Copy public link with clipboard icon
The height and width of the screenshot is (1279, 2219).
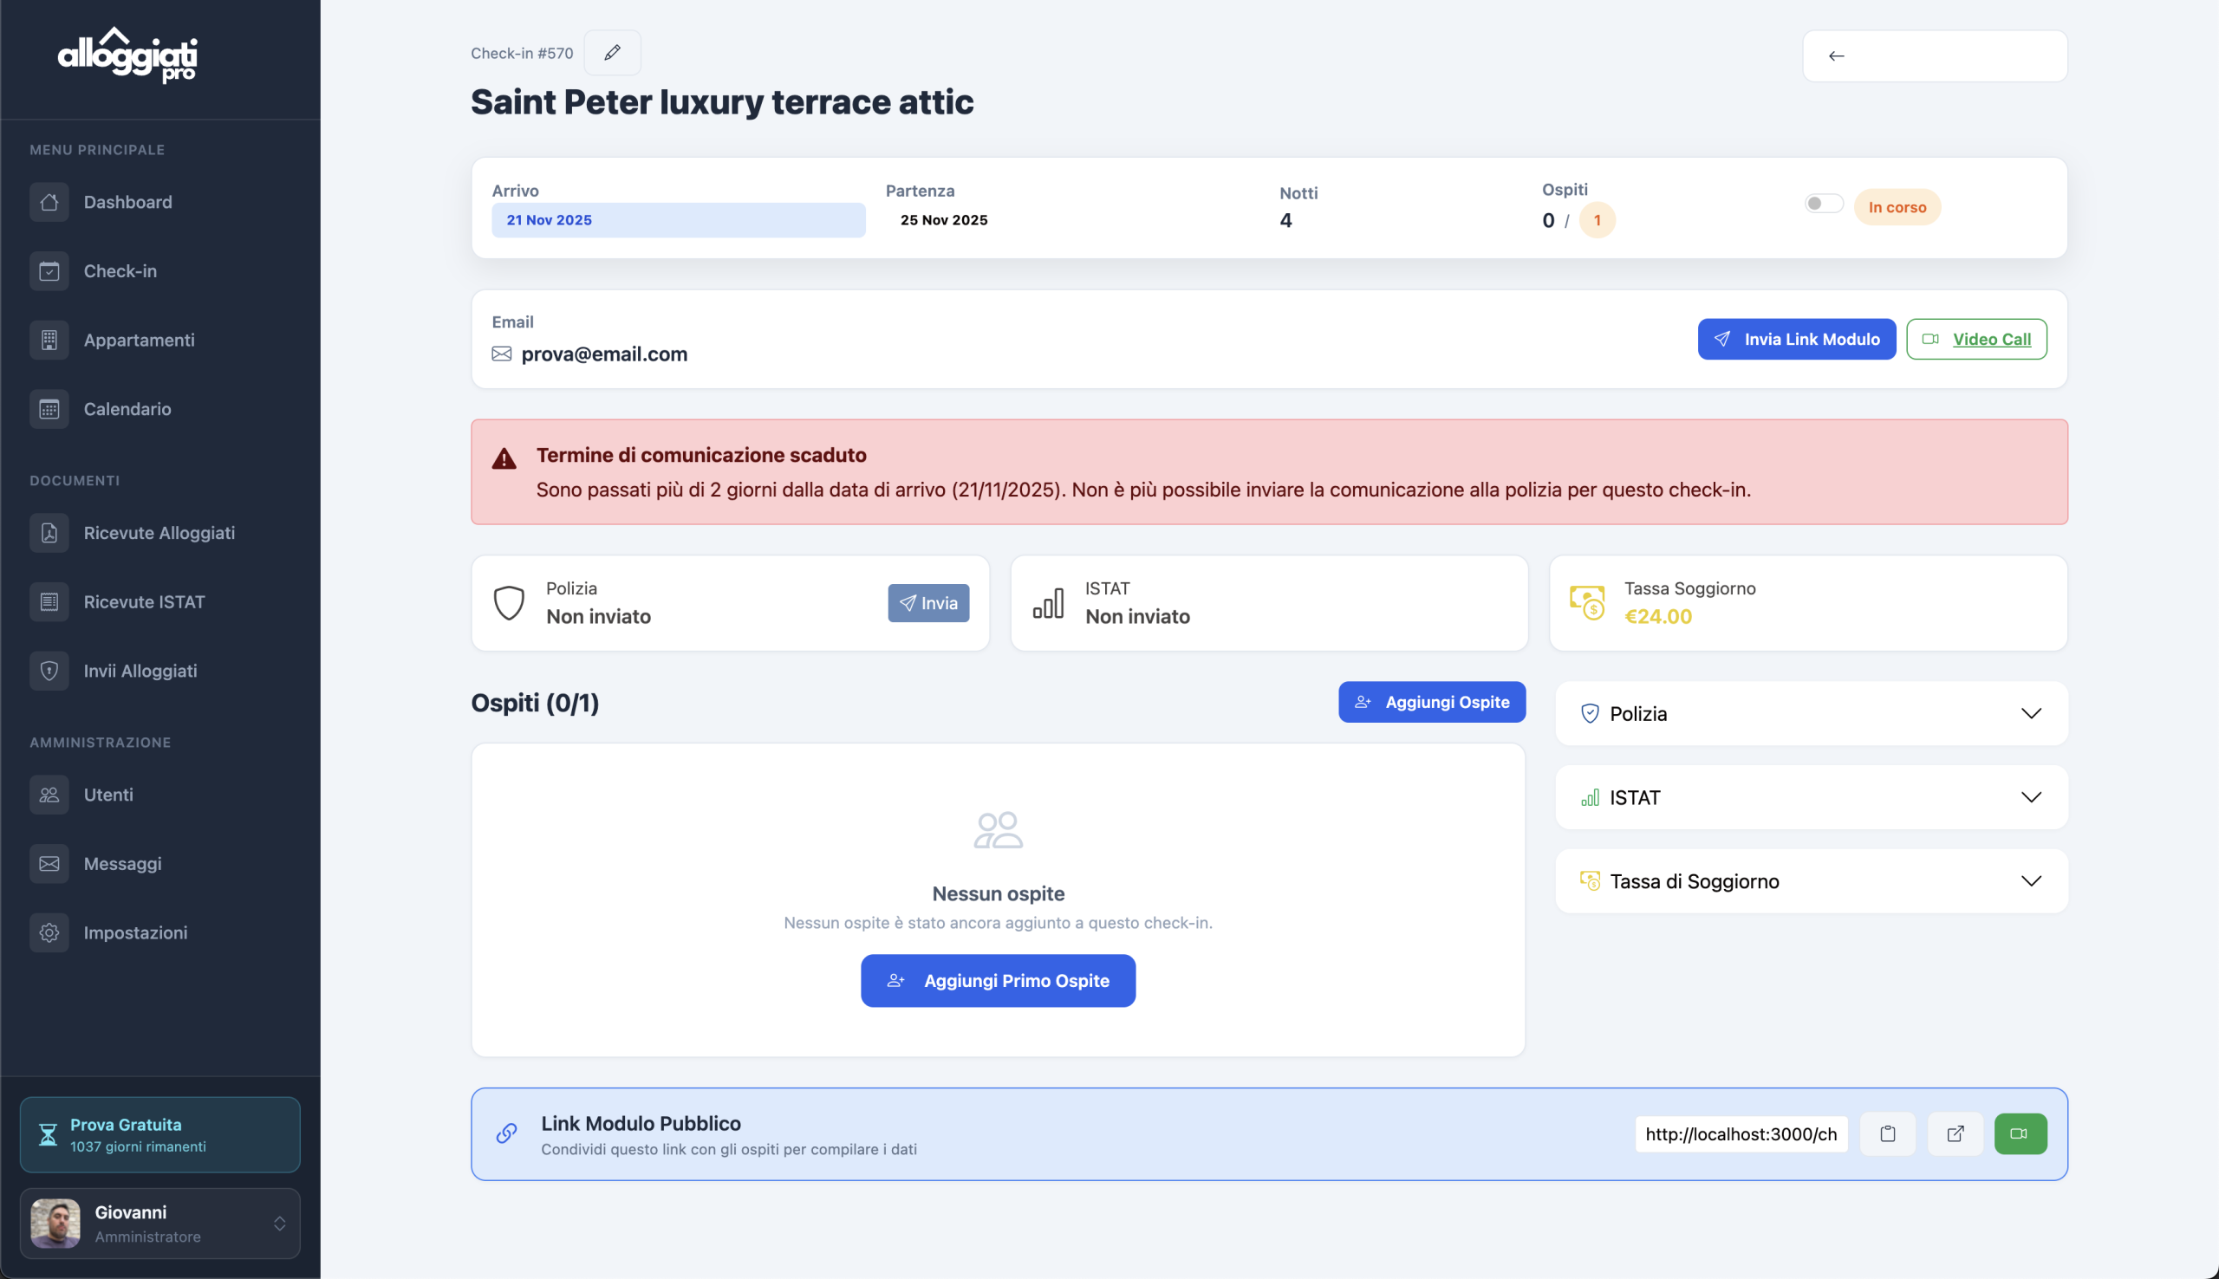(x=1887, y=1134)
